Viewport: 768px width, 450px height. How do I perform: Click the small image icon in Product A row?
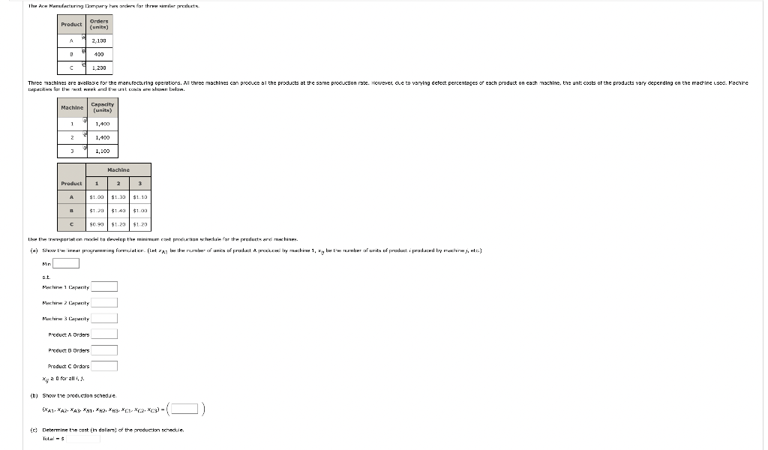click(x=84, y=37)
